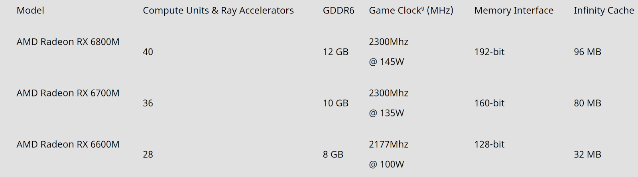Click the 96 MB Infinity Cache value
The width and height of the screenshot is (638, 177).
coord(587,52)
